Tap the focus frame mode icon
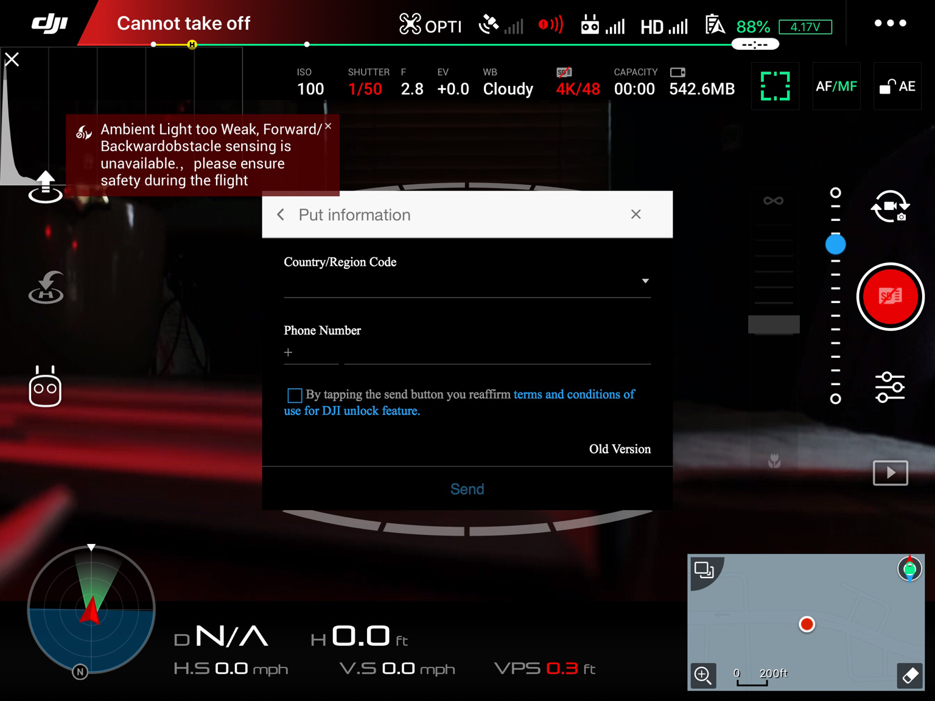Viewport: 935px width, 701px height. 776,86
